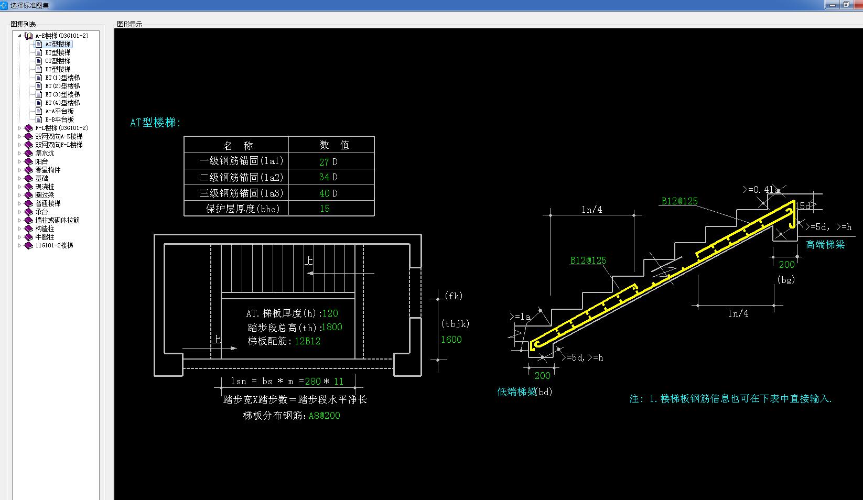The width and height of the screenshot is (863, 500).
Task: Click the document icon beside A-A平台板
Action: (x=39, y=111)
